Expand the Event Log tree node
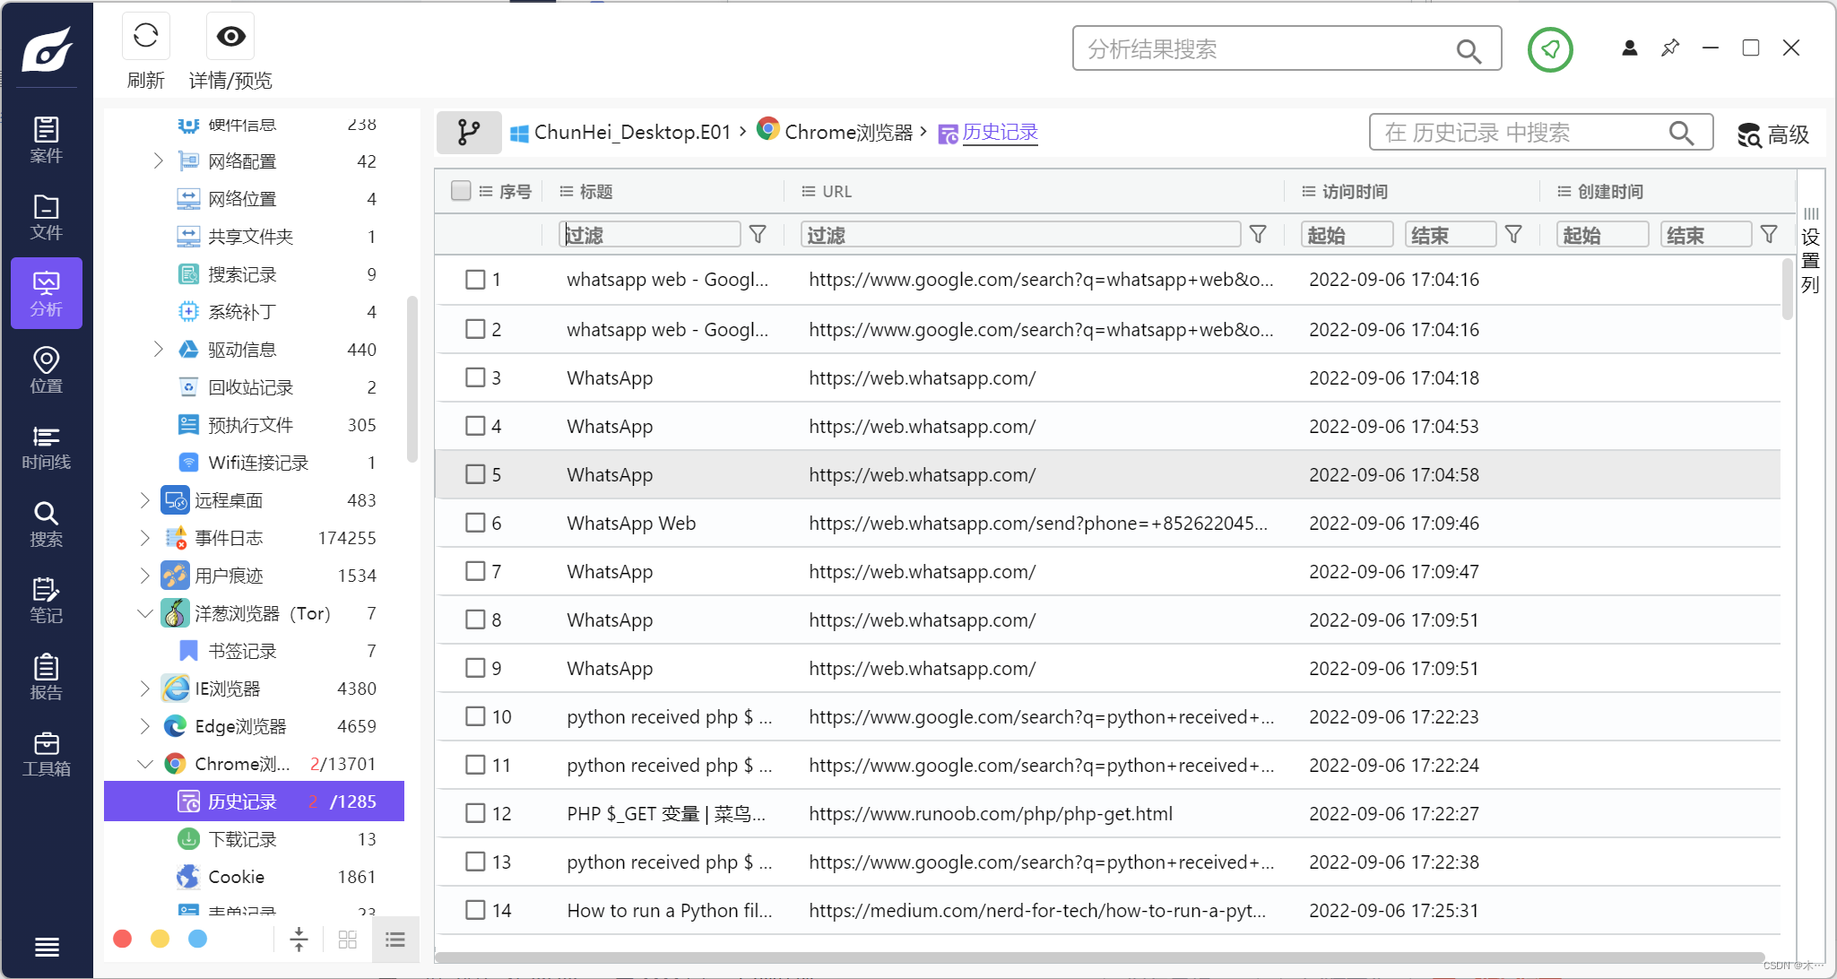1837x979 pixels. click(144, 538)
